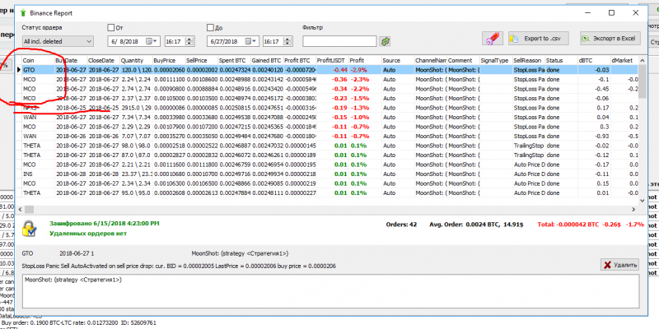
Task: Enable the 'От' start date checkbox
Action: click(111, 27)
